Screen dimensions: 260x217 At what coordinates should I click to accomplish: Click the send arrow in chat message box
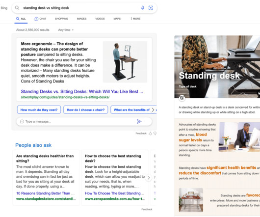click(139, 122)
